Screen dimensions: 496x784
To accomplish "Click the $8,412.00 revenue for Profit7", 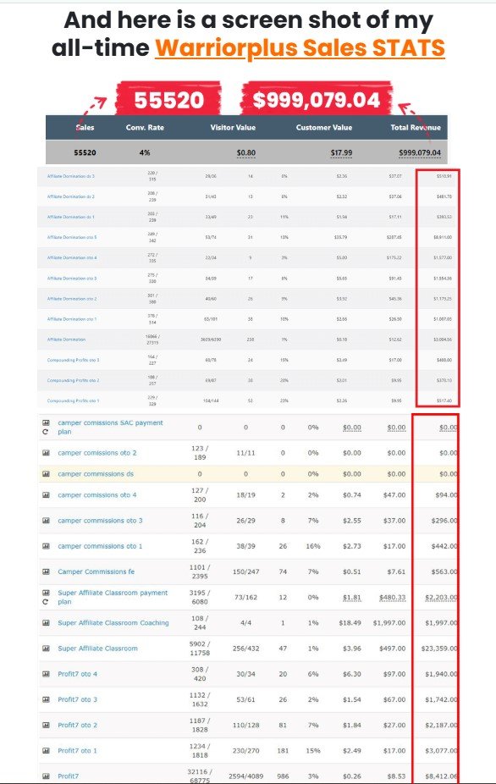I will 441,776.
